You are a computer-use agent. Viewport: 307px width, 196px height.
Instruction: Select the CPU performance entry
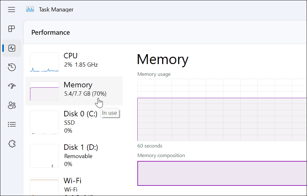(x=74, y=62)
